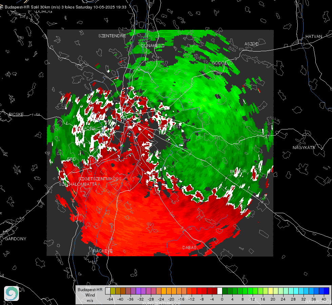Click the -64 legend scale value
Screen dimensions: 332x305
click(110, 299)
